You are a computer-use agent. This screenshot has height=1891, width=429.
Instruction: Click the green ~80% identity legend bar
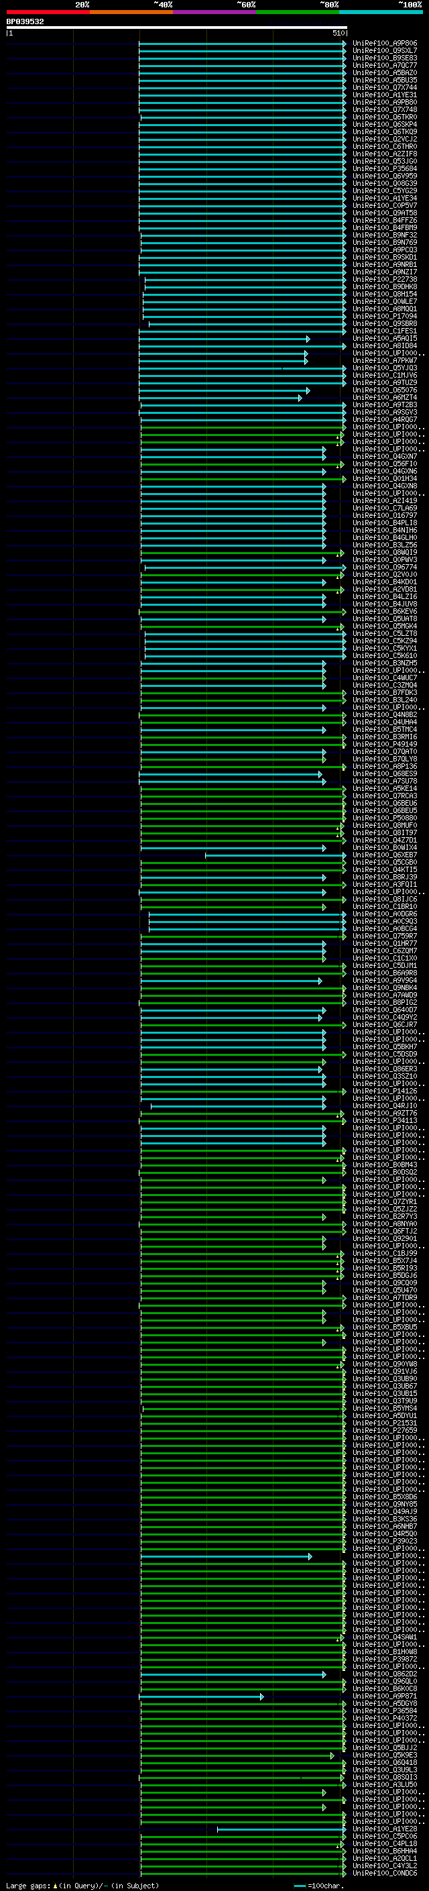click(298, 12)
